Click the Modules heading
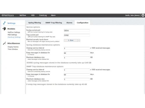 [x=11, y=29]
